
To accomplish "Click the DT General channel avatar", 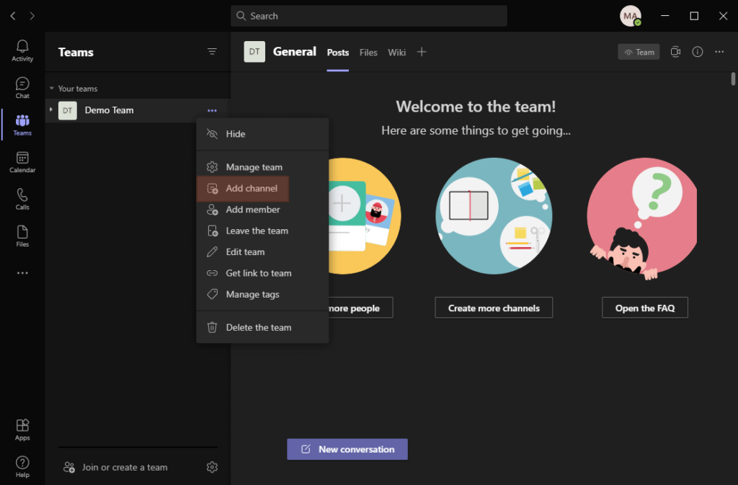I will [x=254, y=52].
